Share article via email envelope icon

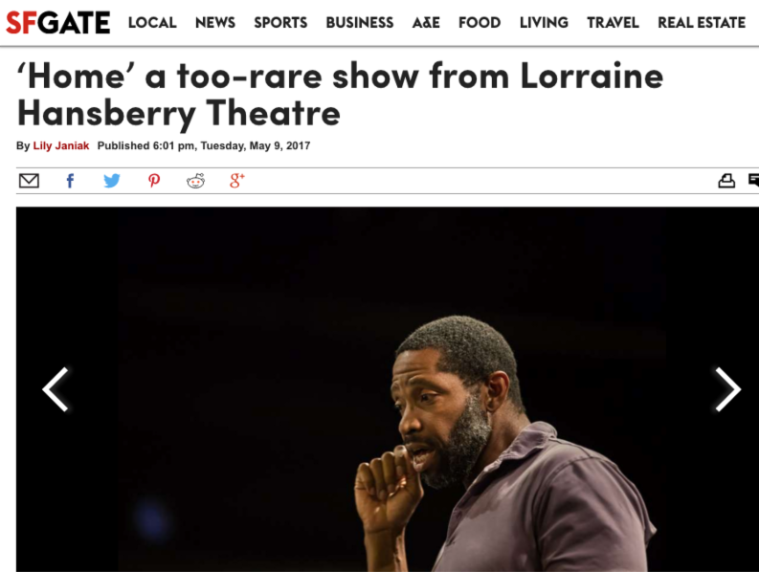(x=29, y=181)
